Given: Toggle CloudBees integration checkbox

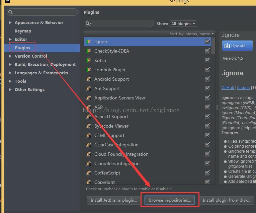Looking at the screenshot, I should tap(207, 163).
